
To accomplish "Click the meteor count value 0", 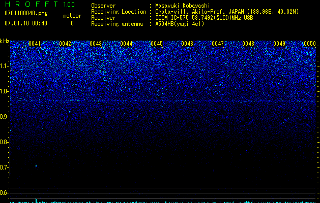I will (72, 23).
